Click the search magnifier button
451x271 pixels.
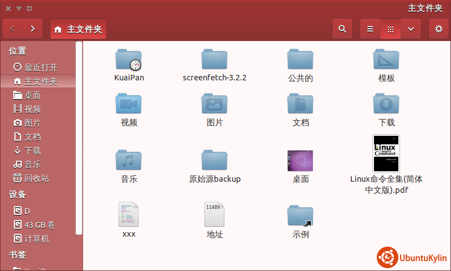[342, 29]
